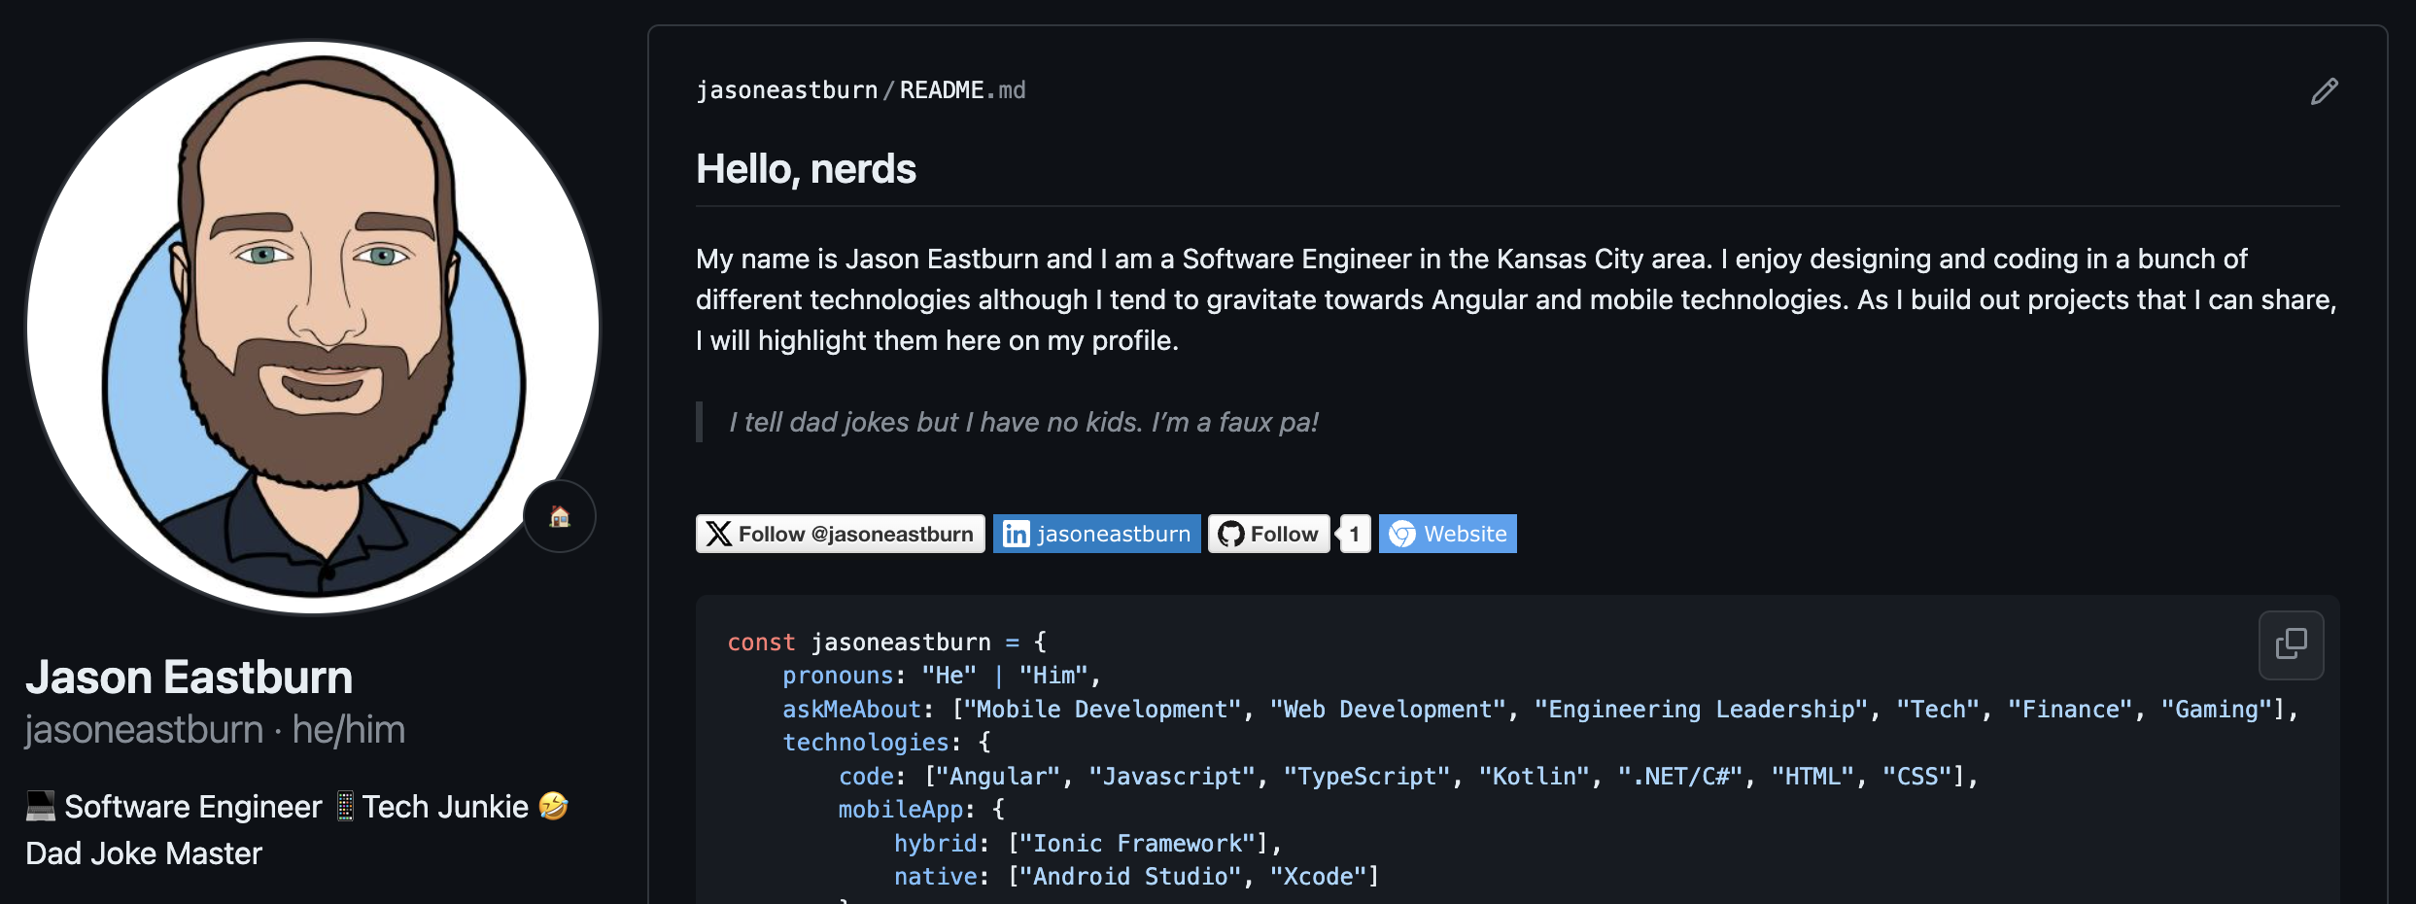Image resolution: width=2416 pixels, height=904 pixels.
Task: Click the pencil edit README icon
Action: point(2324,91)
